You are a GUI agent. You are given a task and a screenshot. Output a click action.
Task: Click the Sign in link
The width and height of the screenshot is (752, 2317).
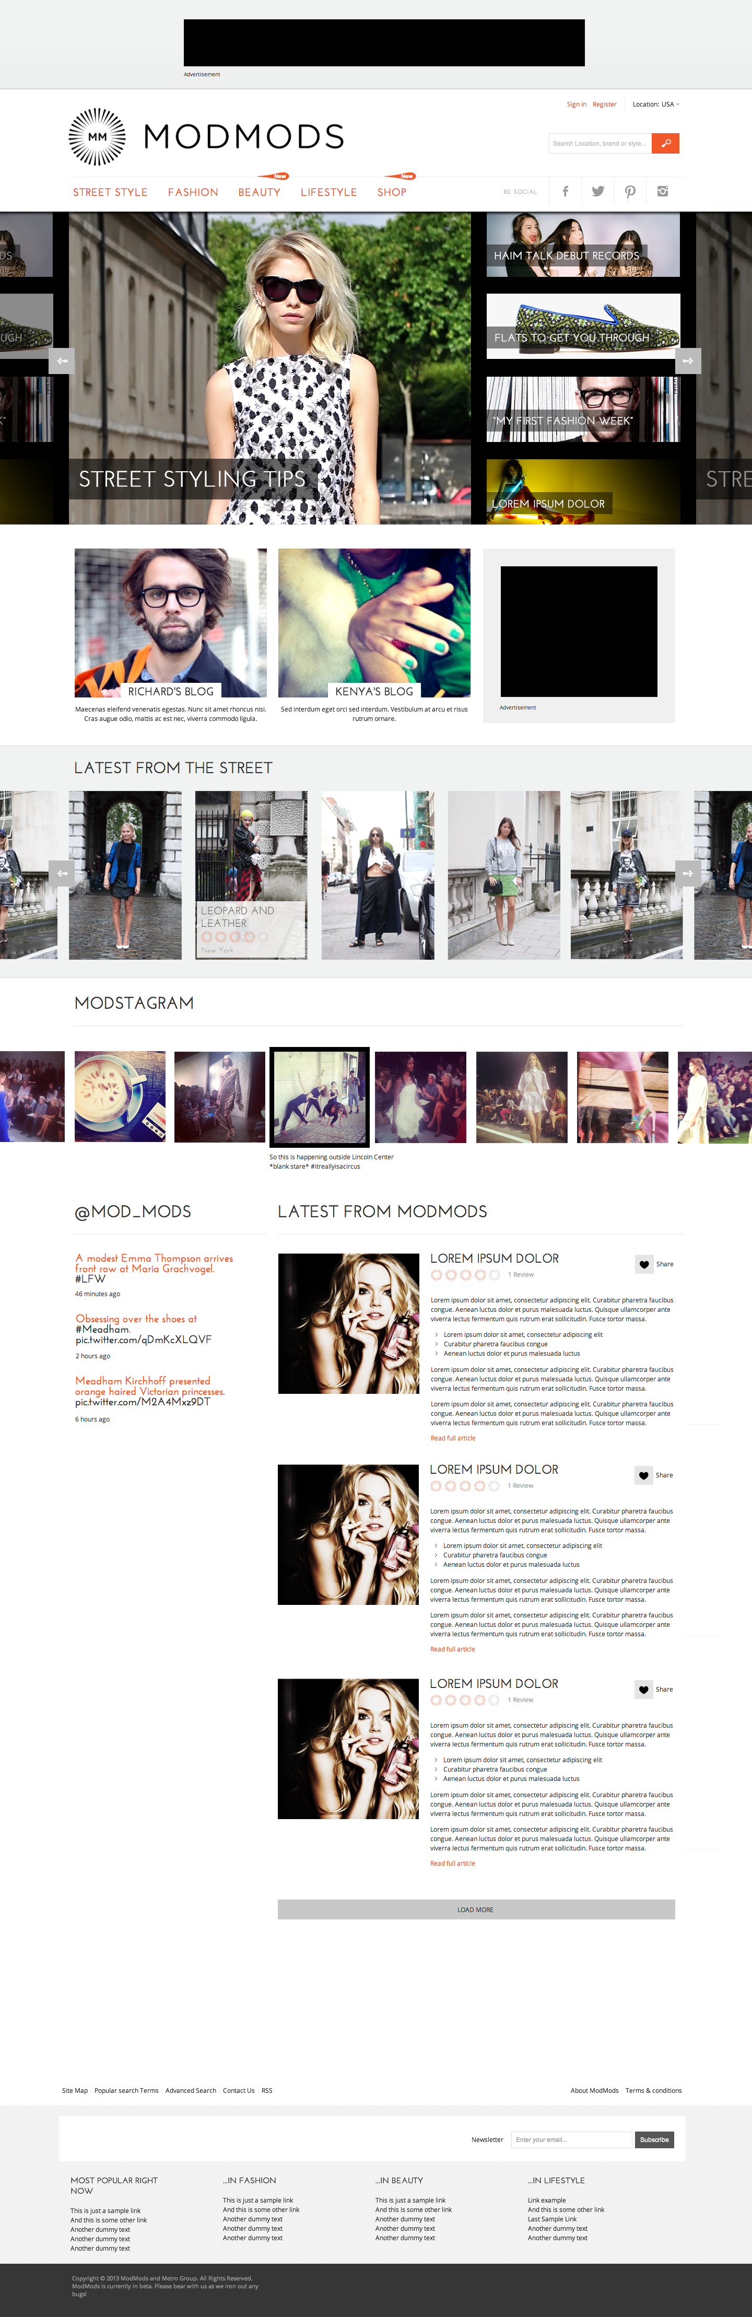click(x=575, y=104)
